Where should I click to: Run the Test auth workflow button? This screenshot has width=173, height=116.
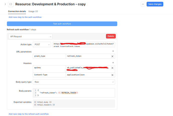click(x=62, y=24)
